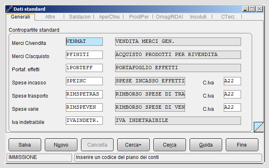The image size is (269, 168).
Task: Switch to the Altre tab
Action: [50, 16]
